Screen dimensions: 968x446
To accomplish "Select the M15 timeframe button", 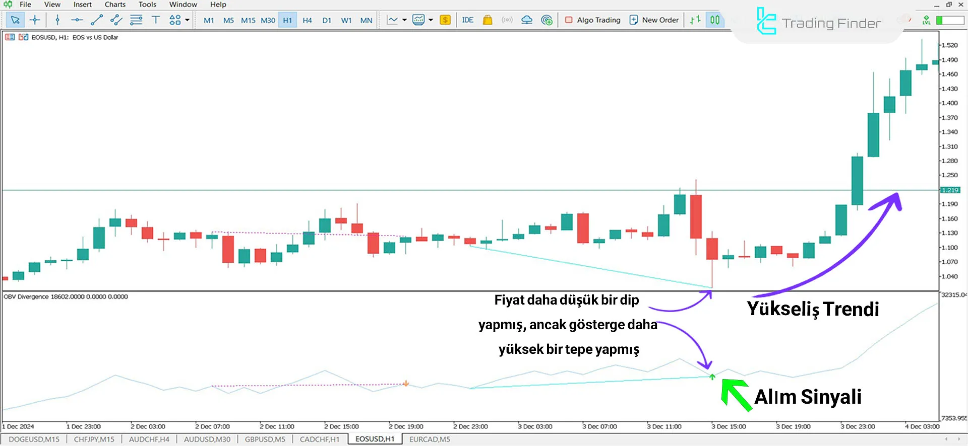I will 248,20.
